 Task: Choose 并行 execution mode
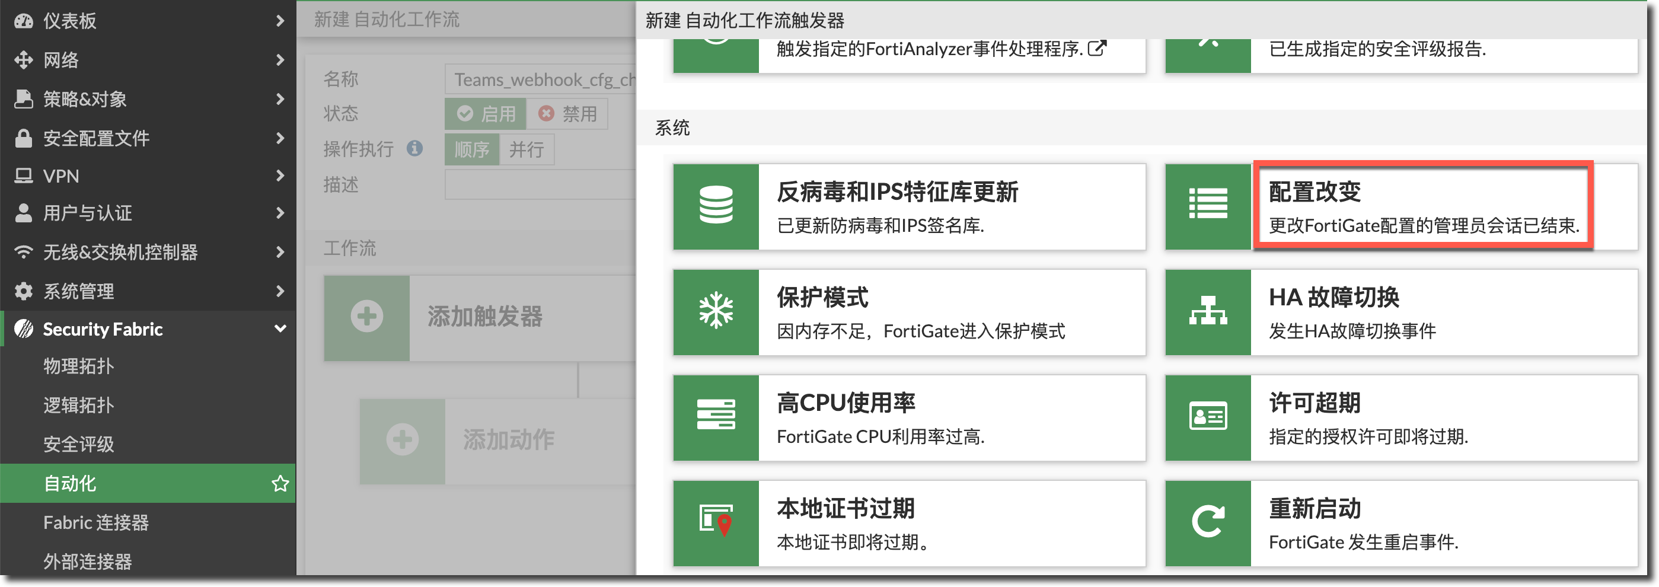[x=526, y=149]
